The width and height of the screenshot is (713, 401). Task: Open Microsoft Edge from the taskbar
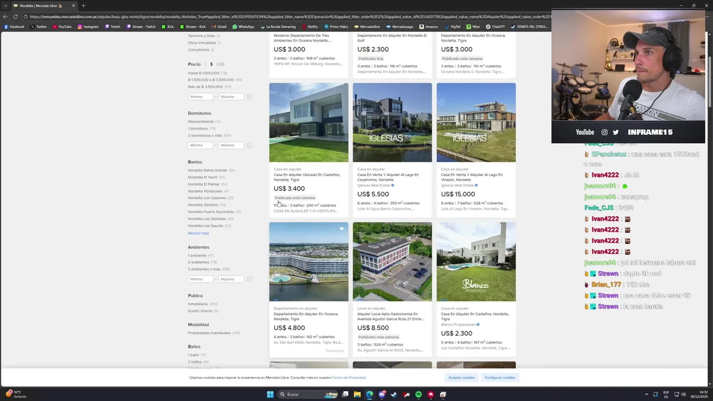coord(369,394)
